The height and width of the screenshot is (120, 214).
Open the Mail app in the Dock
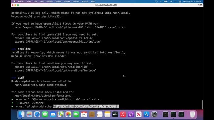53,114
